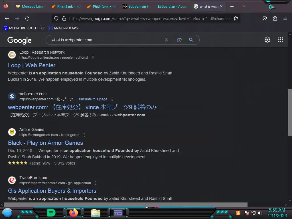Open a new tab with the plus button
The height and width of the screenshot is (219, 292).
[232, 7]
